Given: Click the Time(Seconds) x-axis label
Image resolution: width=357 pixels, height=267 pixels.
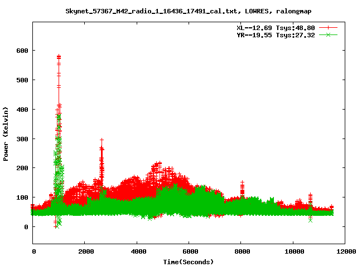Looking at the screenshot, I should pyautogui.click(x=189, y=262).
